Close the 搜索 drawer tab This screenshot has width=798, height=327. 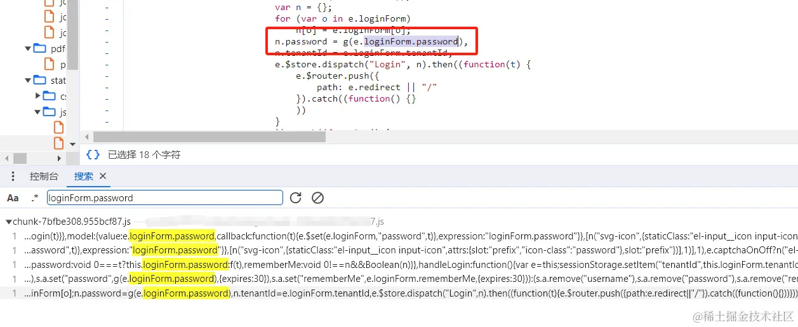coord(103,177)
